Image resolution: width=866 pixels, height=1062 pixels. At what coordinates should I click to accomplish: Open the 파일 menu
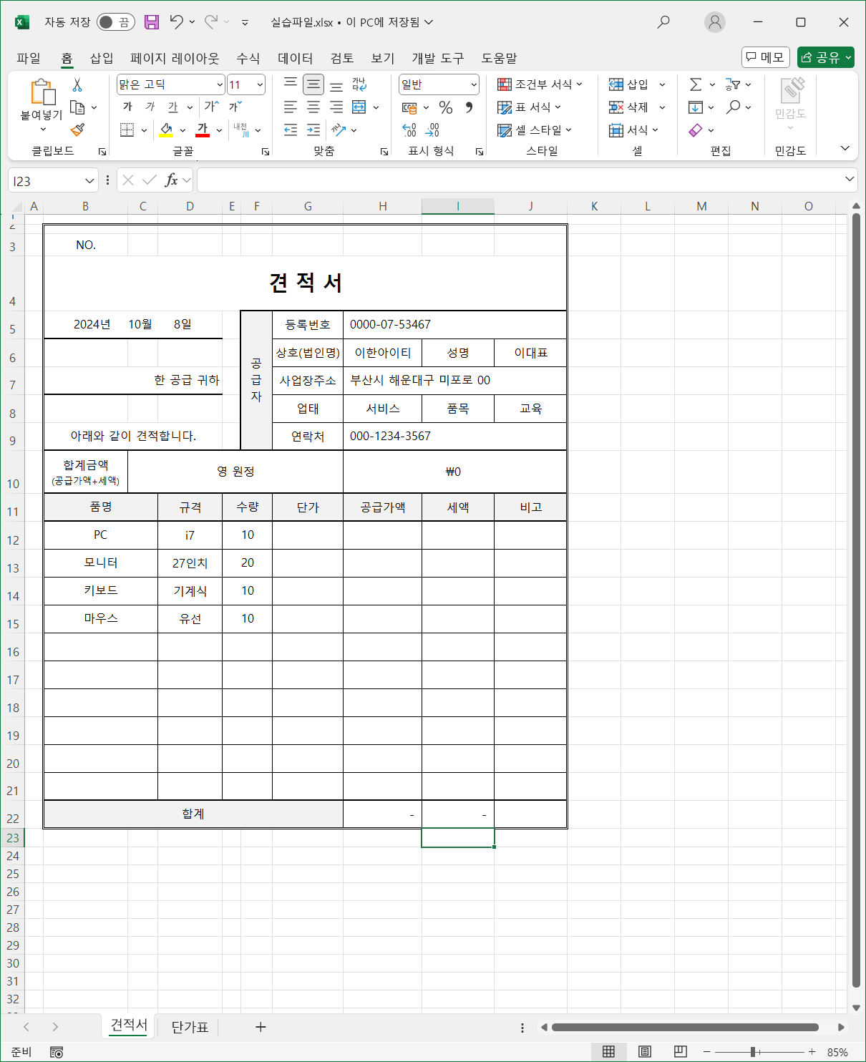pos(29,58)
